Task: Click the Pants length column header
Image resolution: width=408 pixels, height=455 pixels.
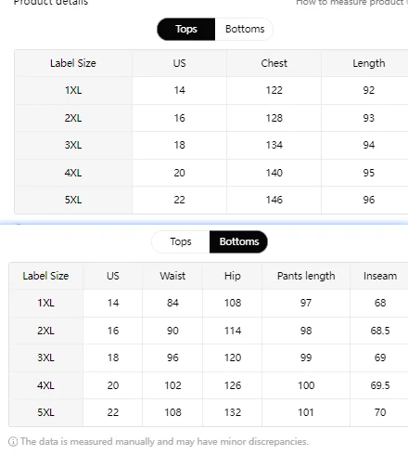Action: click(306, 276)
